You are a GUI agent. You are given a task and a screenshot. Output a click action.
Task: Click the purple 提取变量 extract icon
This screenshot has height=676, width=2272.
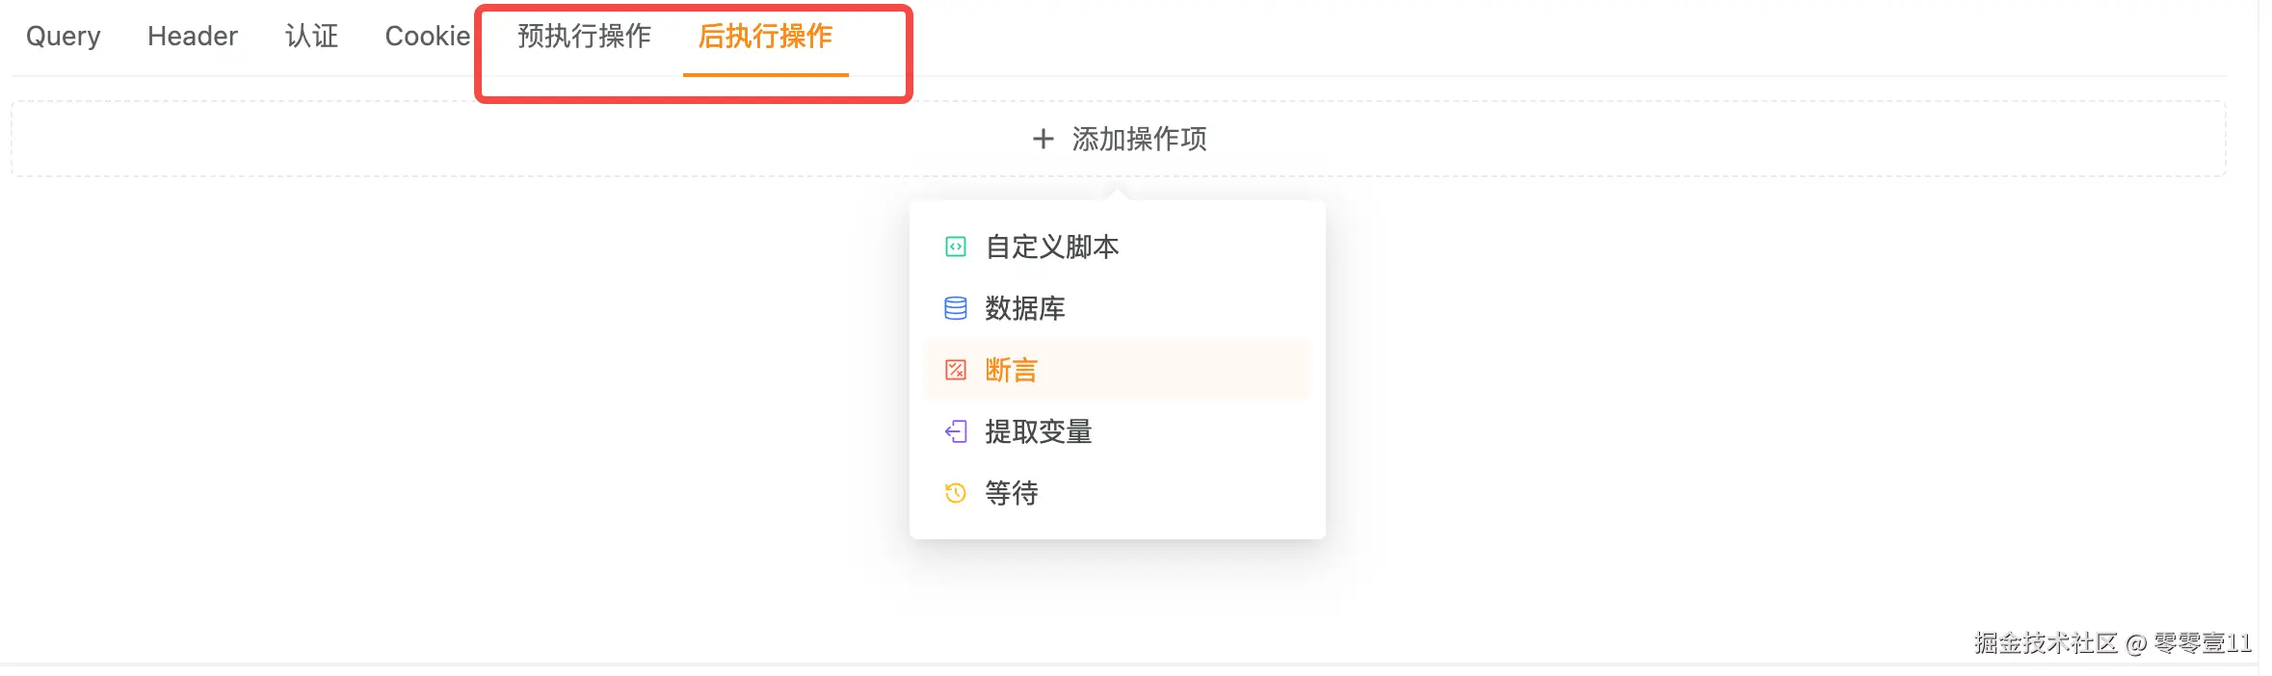[955, 431]
